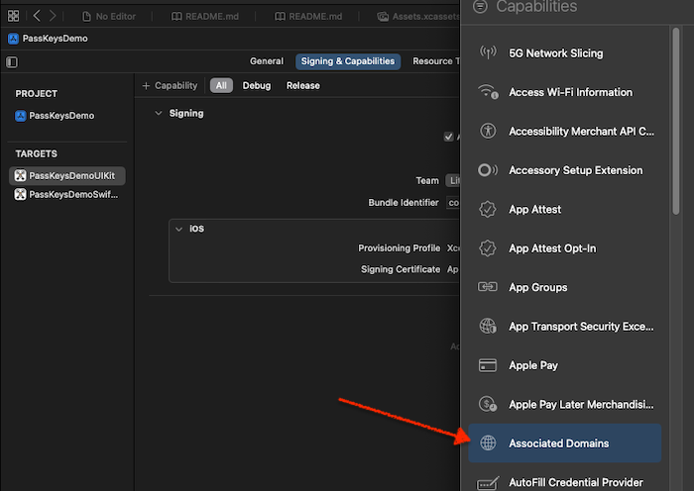Select the Debug configuration filter
The image size is (694, 491).
click(256, 86)
